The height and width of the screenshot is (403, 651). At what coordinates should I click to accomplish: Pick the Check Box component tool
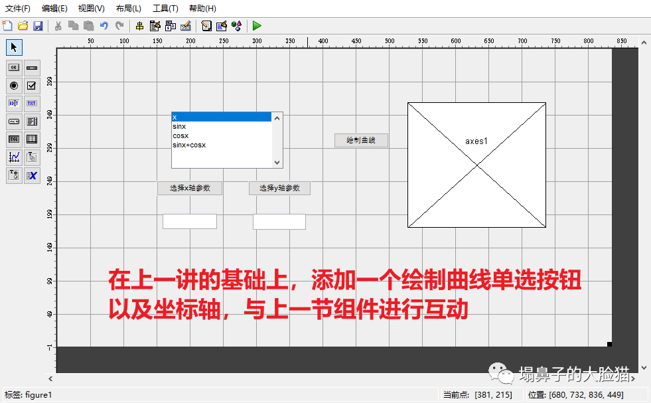(32, 86)
